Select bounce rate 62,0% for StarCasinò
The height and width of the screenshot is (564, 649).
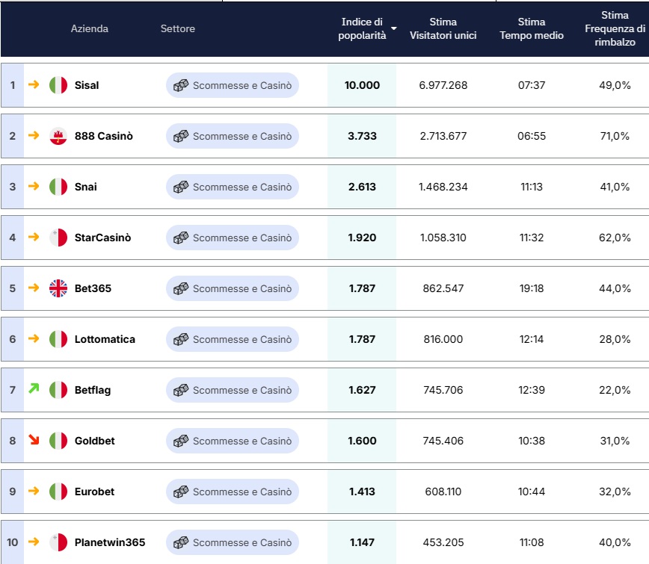coord(615,238)
